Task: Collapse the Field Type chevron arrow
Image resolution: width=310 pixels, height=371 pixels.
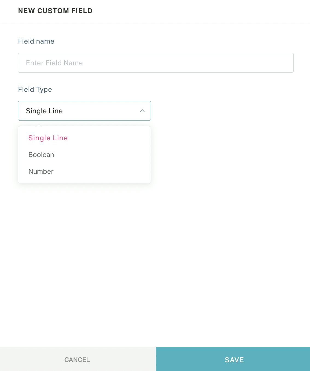Action: pos(142,111)
